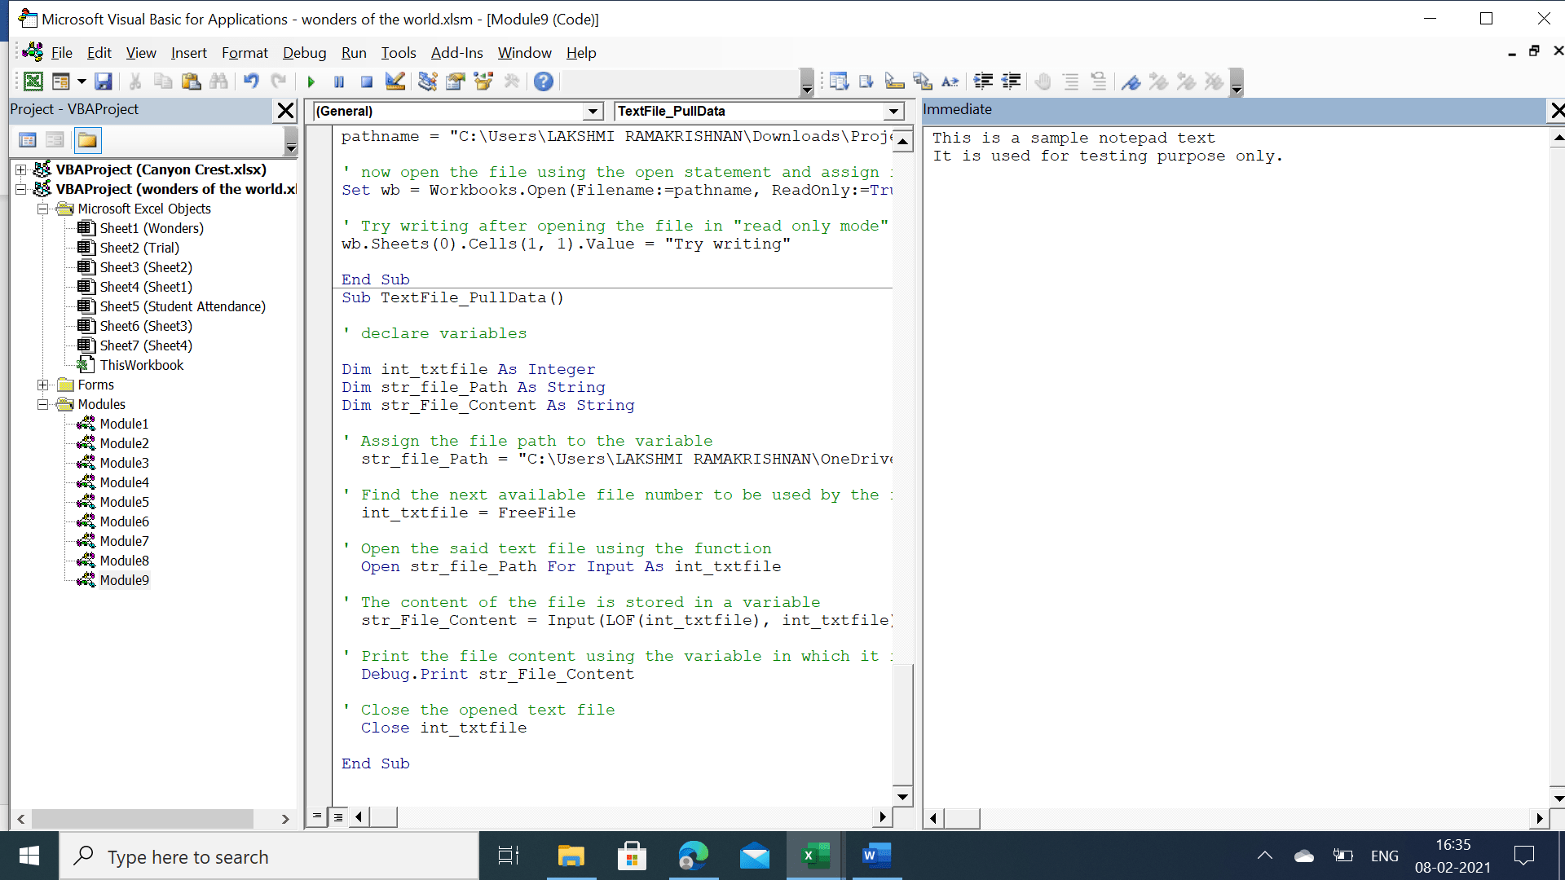Switch to Full Module View
The width and height of the screenshot is (1565, 880).
(338, 816)
